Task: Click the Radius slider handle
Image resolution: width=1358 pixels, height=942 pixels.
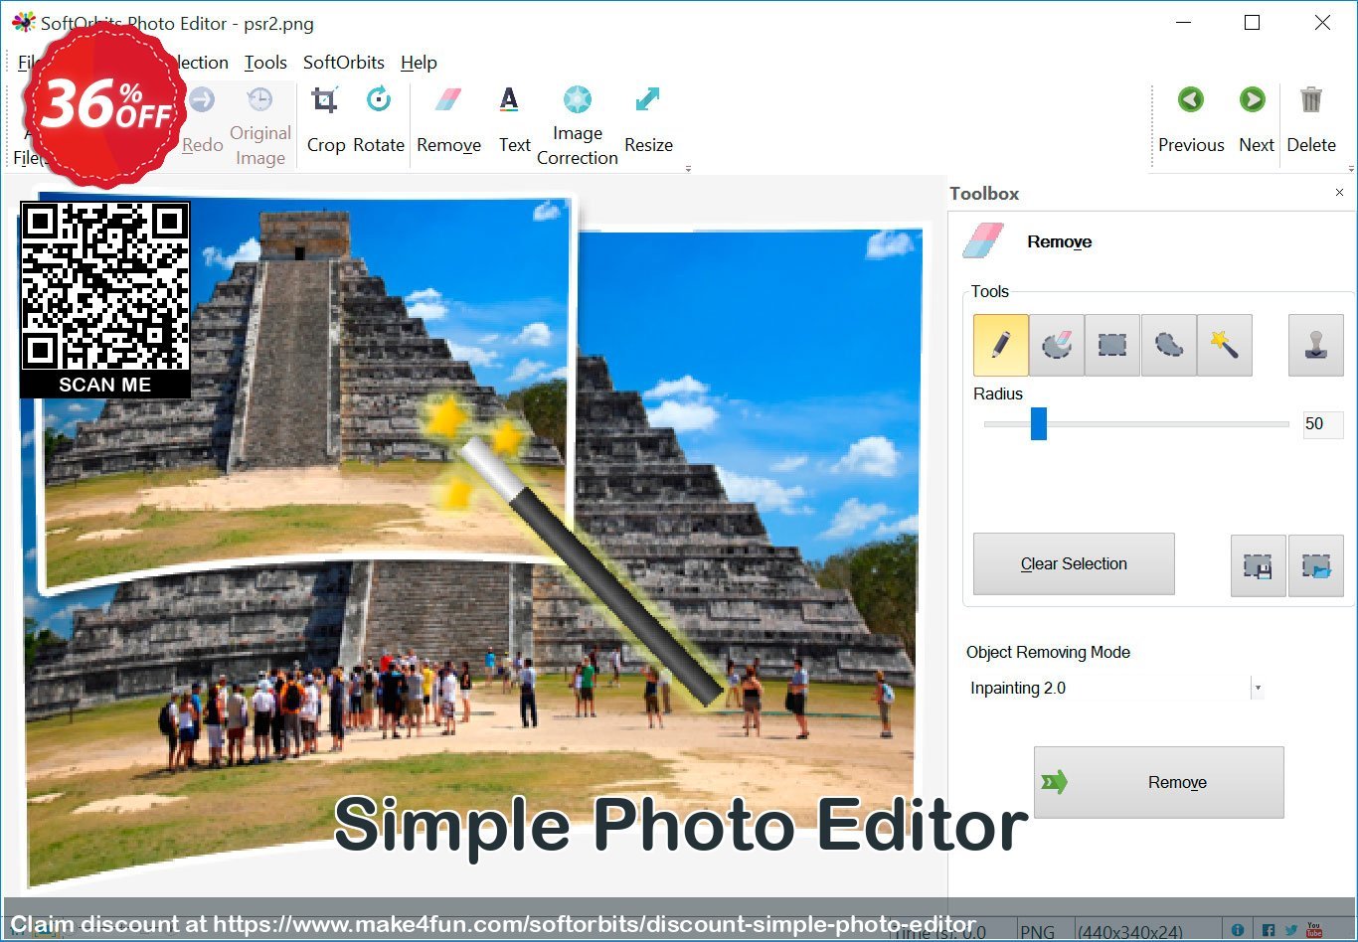Action: pos(1038,423)
